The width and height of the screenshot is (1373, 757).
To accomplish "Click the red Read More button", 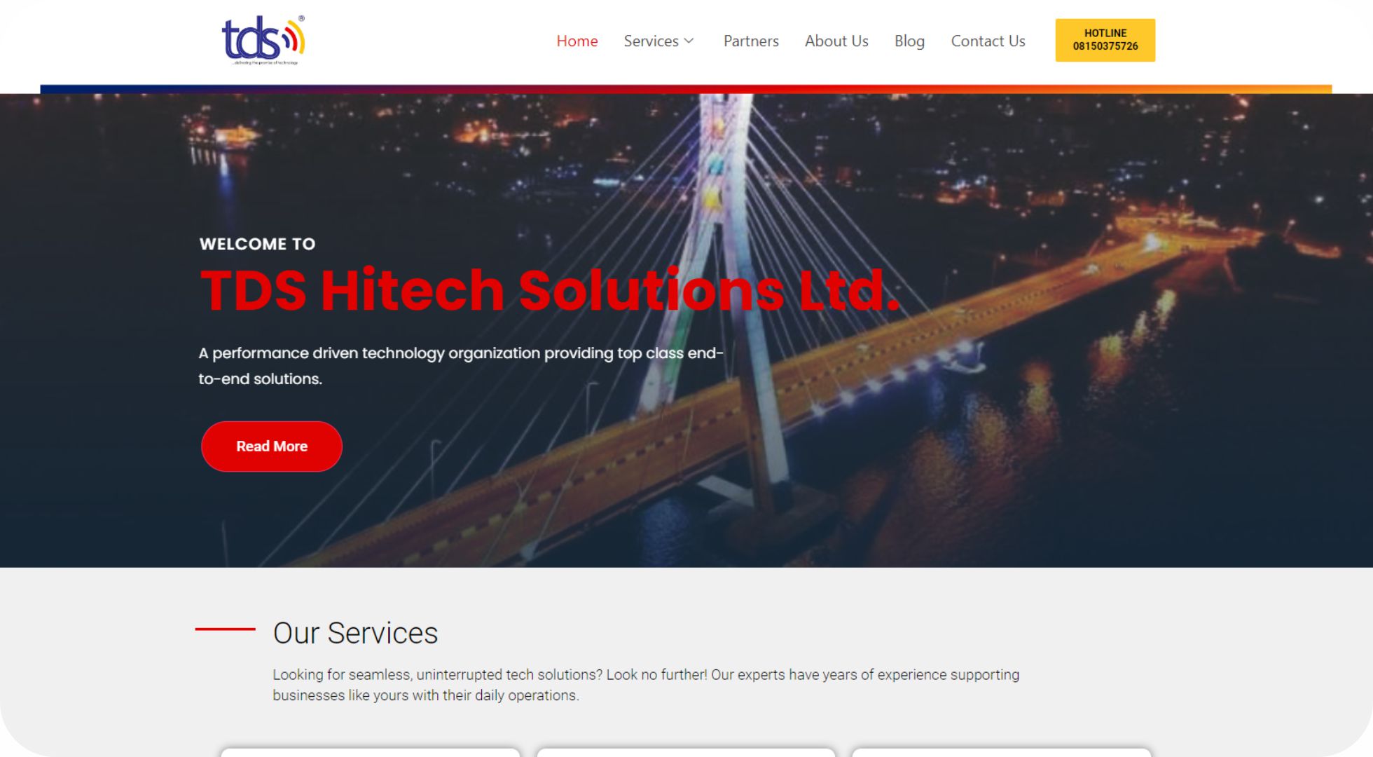I will [x=272, y=446].
